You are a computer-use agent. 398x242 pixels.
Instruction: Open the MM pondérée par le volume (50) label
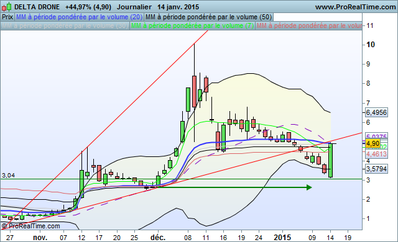click(209, 17)
